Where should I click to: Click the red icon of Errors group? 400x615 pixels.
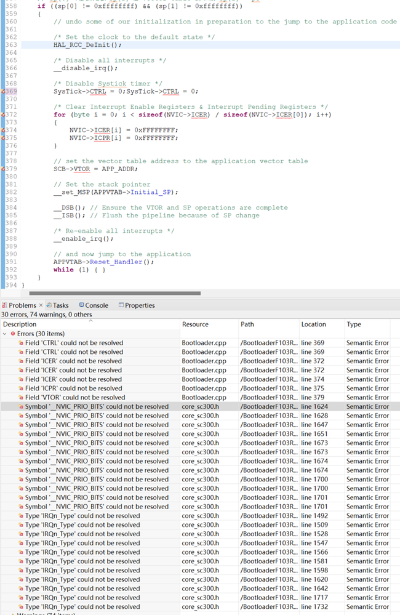click(13, 334)
